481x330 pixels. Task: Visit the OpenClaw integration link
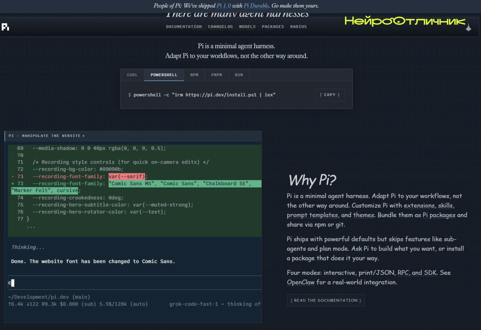coord(301,282)
